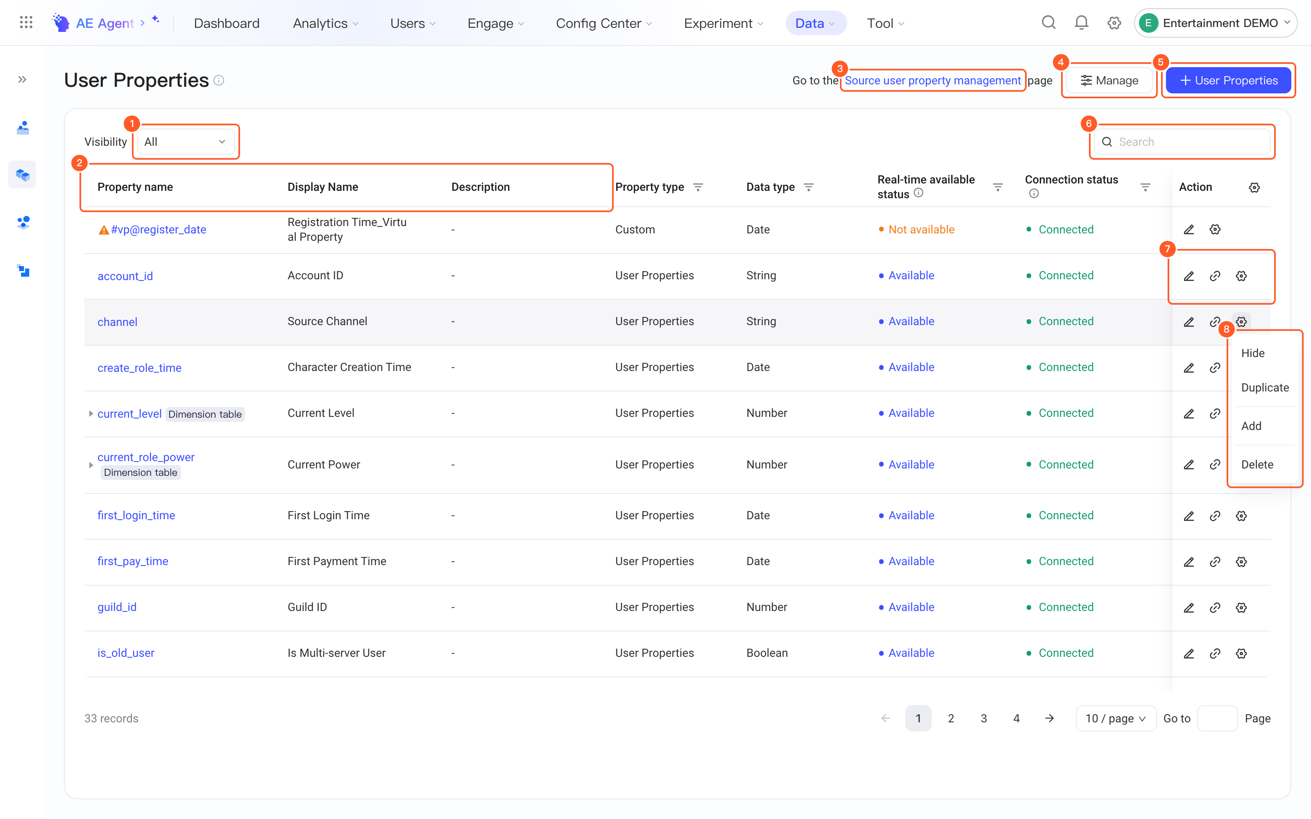1311x819 pixels.
Task: Open the Experiment menu
Action: pyautogui.click(x=723, y=23)
